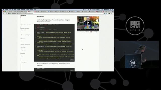Open the Let us know what you think link
161x90 pixels.
tap(83, 32)
